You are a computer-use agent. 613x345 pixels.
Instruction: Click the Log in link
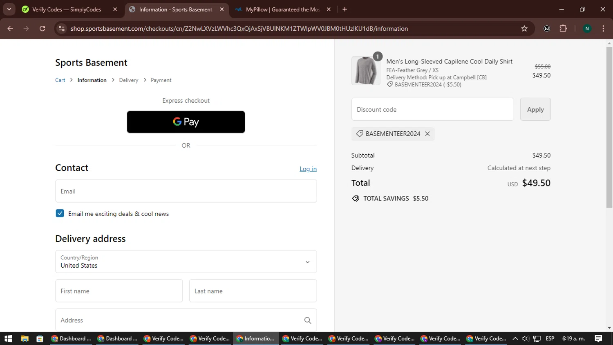[x=308, y=169]
